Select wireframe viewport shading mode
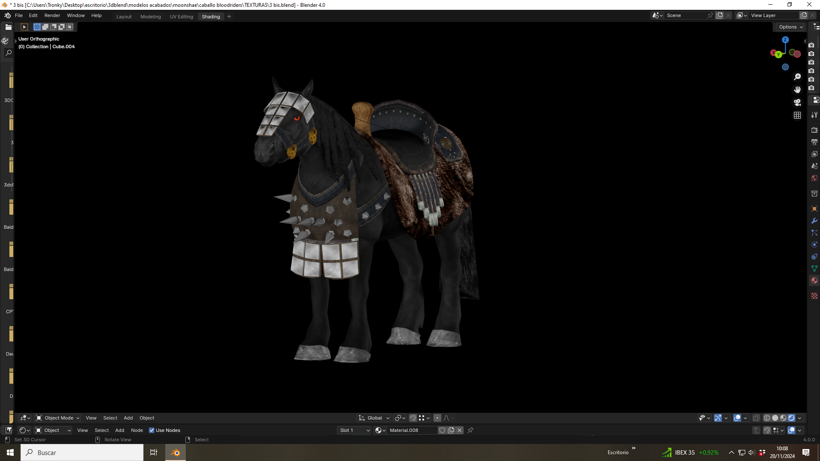 click(767, 418)
